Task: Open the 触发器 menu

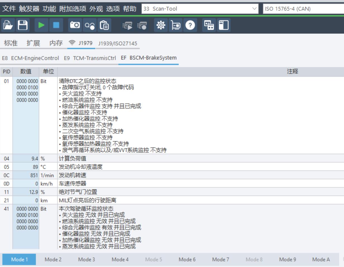Action: [x=29, y=9]
